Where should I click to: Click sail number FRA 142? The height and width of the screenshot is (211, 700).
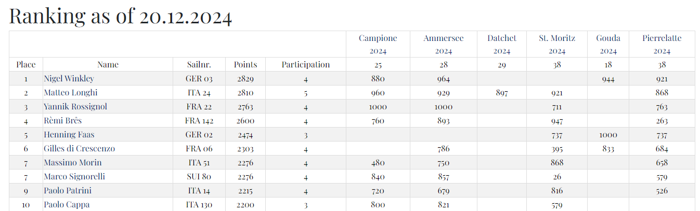click(199, 121)
